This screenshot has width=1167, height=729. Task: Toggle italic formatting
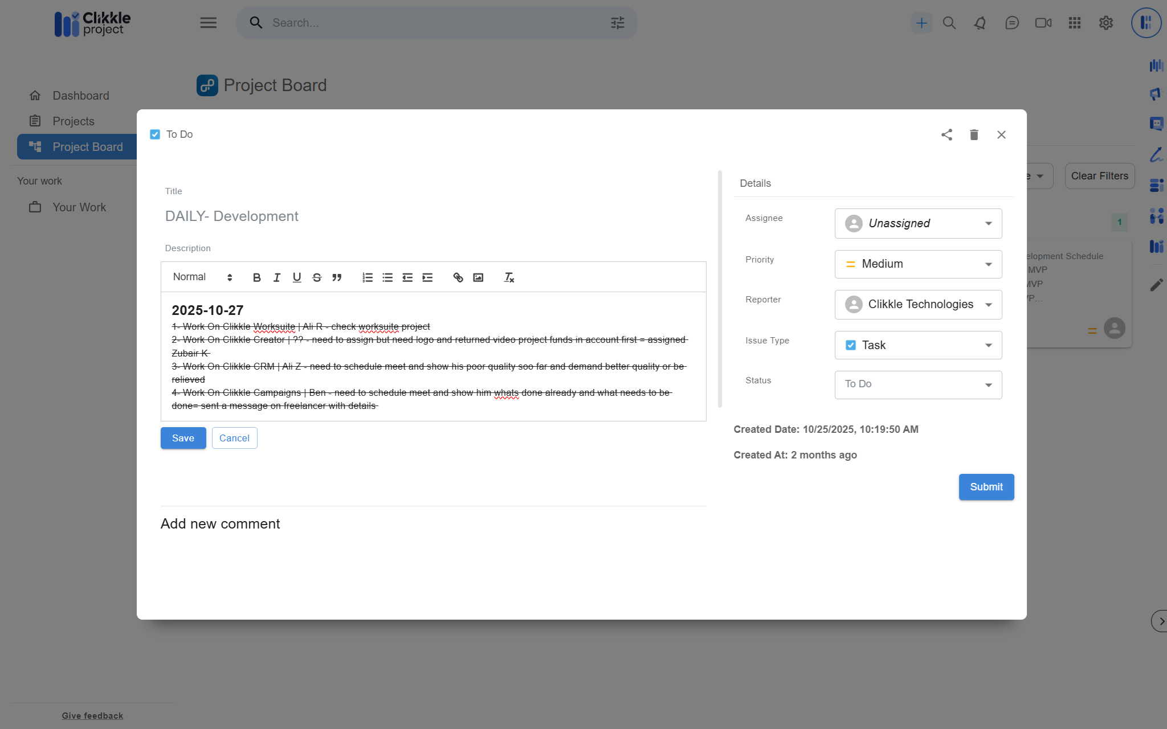tap(277, 277)
